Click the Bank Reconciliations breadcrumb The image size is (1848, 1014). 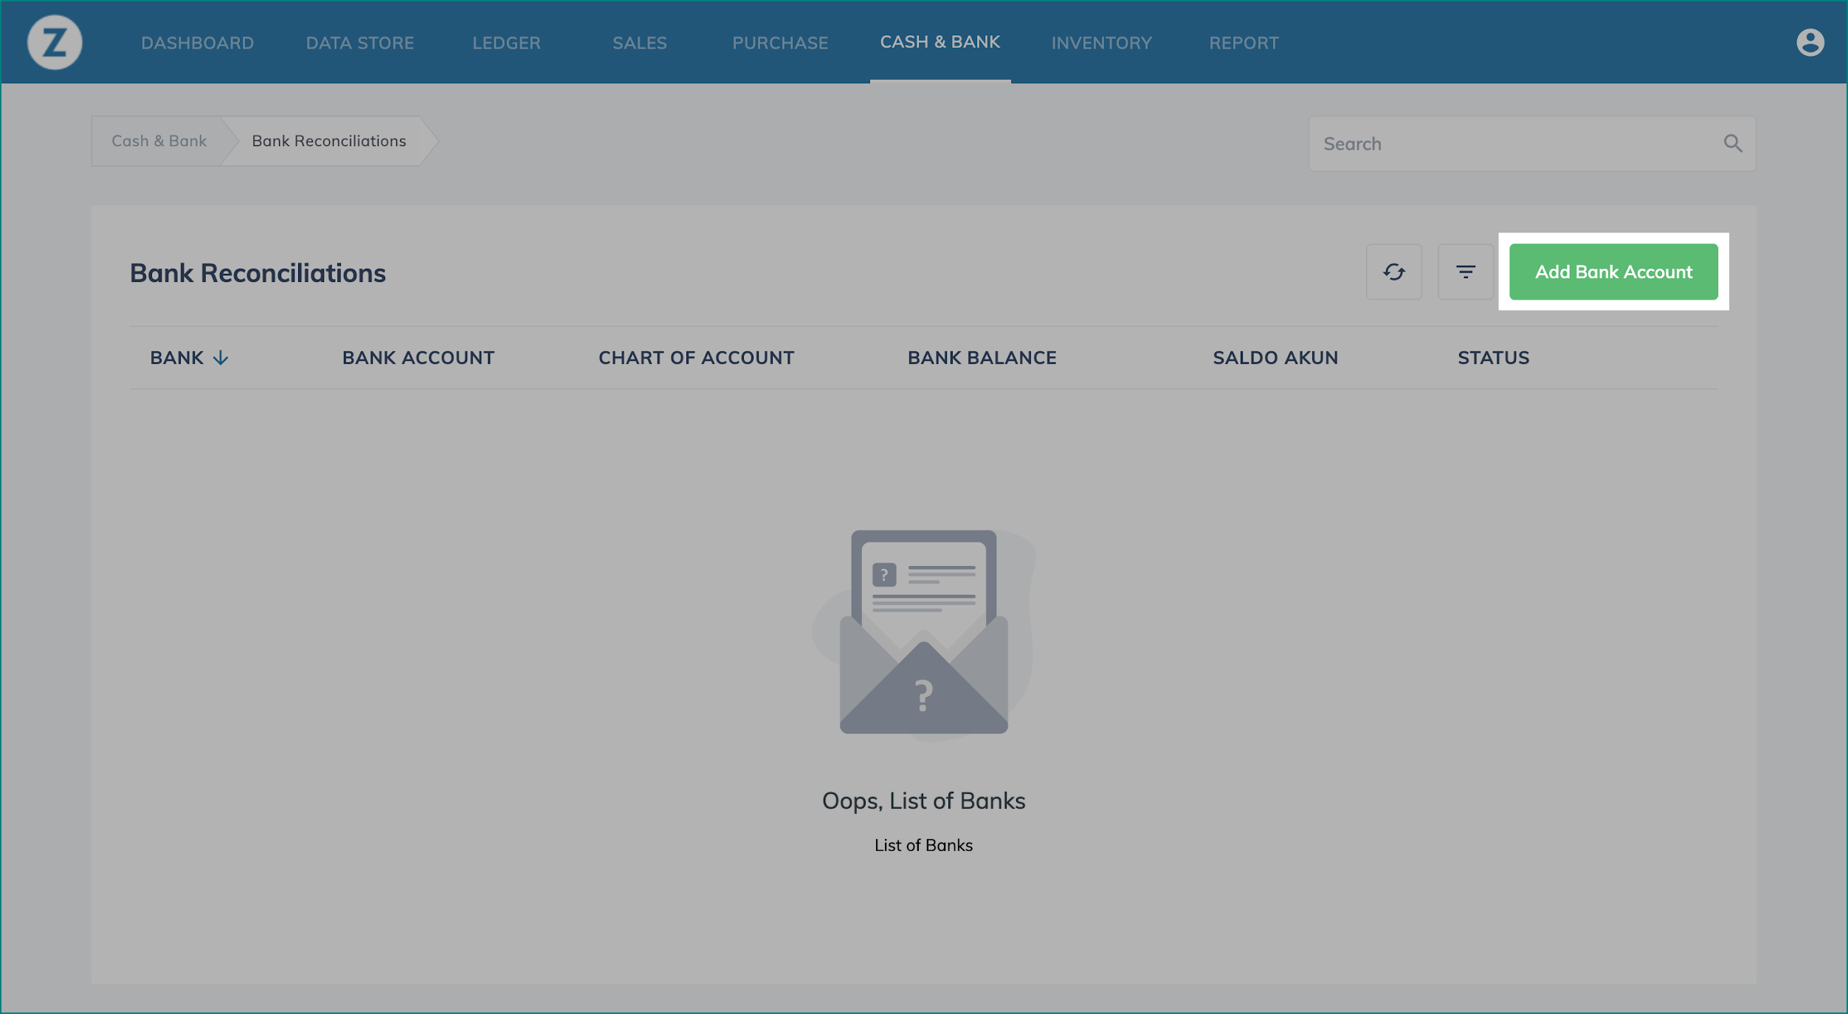(x=328, y=141)
